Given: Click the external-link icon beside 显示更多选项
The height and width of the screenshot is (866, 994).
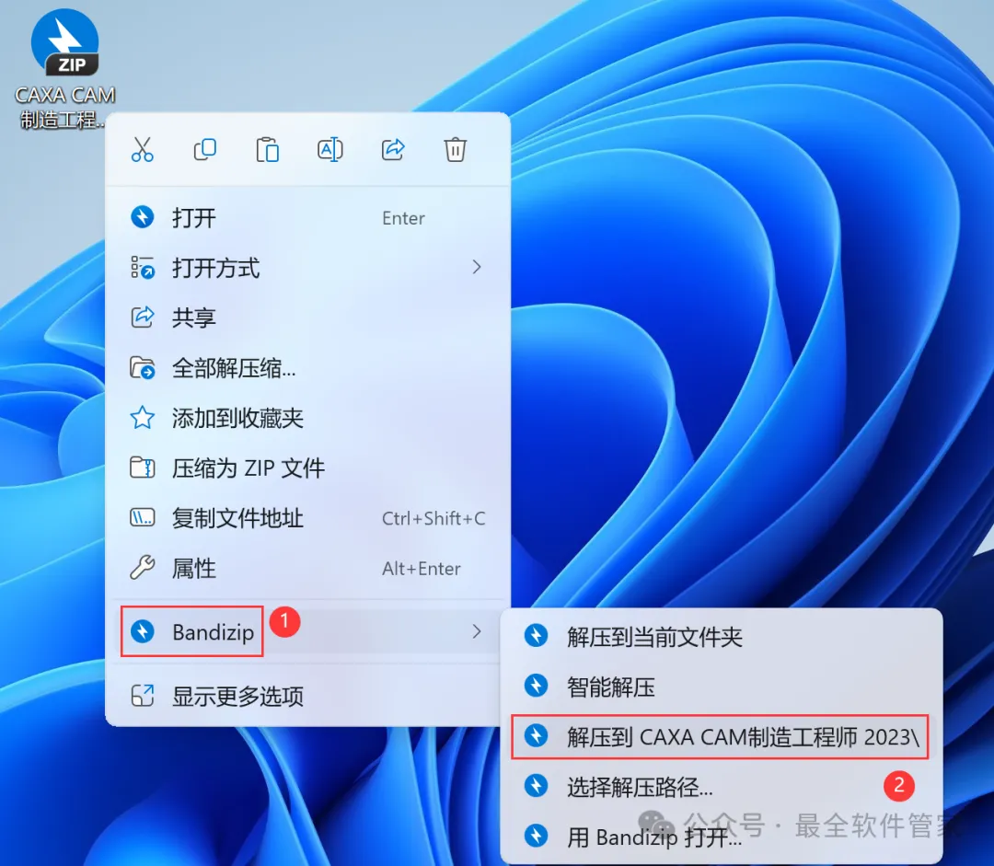Looking at the screenshot, I should [x=143, y=696].
